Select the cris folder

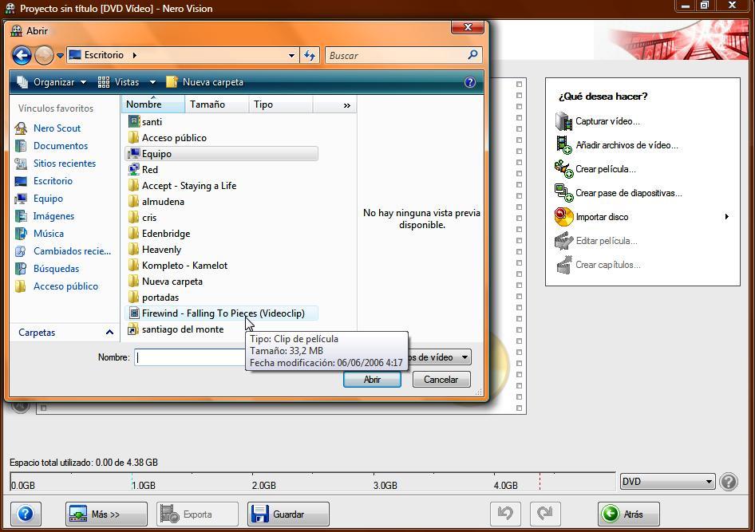coord(222,218)
